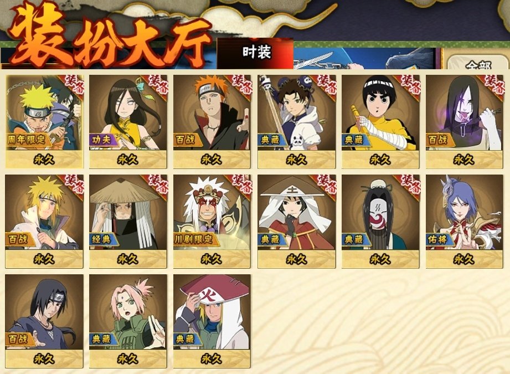Screen dimensions: 510x374
Task: Select the 经典 straw hat costume
Action: (128, 222)
